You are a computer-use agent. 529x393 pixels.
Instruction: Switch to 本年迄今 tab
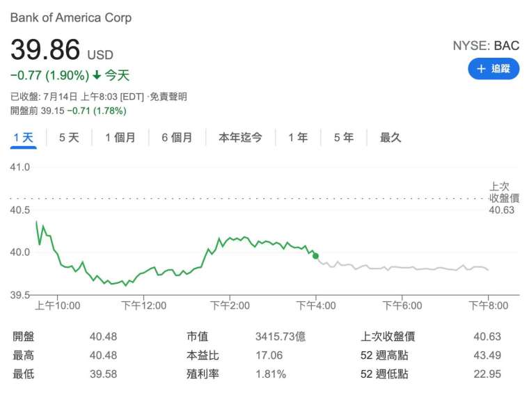240,138
